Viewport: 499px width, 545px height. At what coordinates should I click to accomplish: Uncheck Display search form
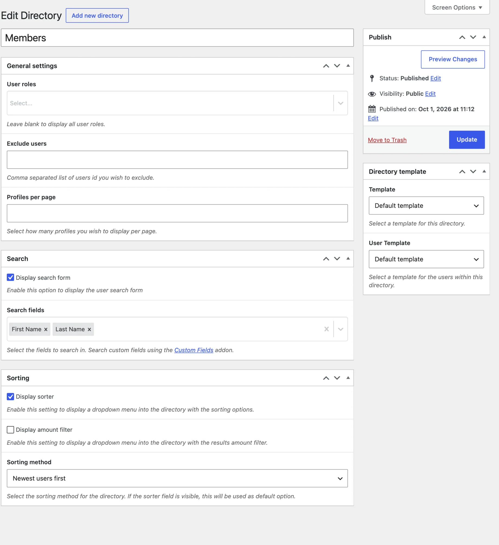[10, 278]
